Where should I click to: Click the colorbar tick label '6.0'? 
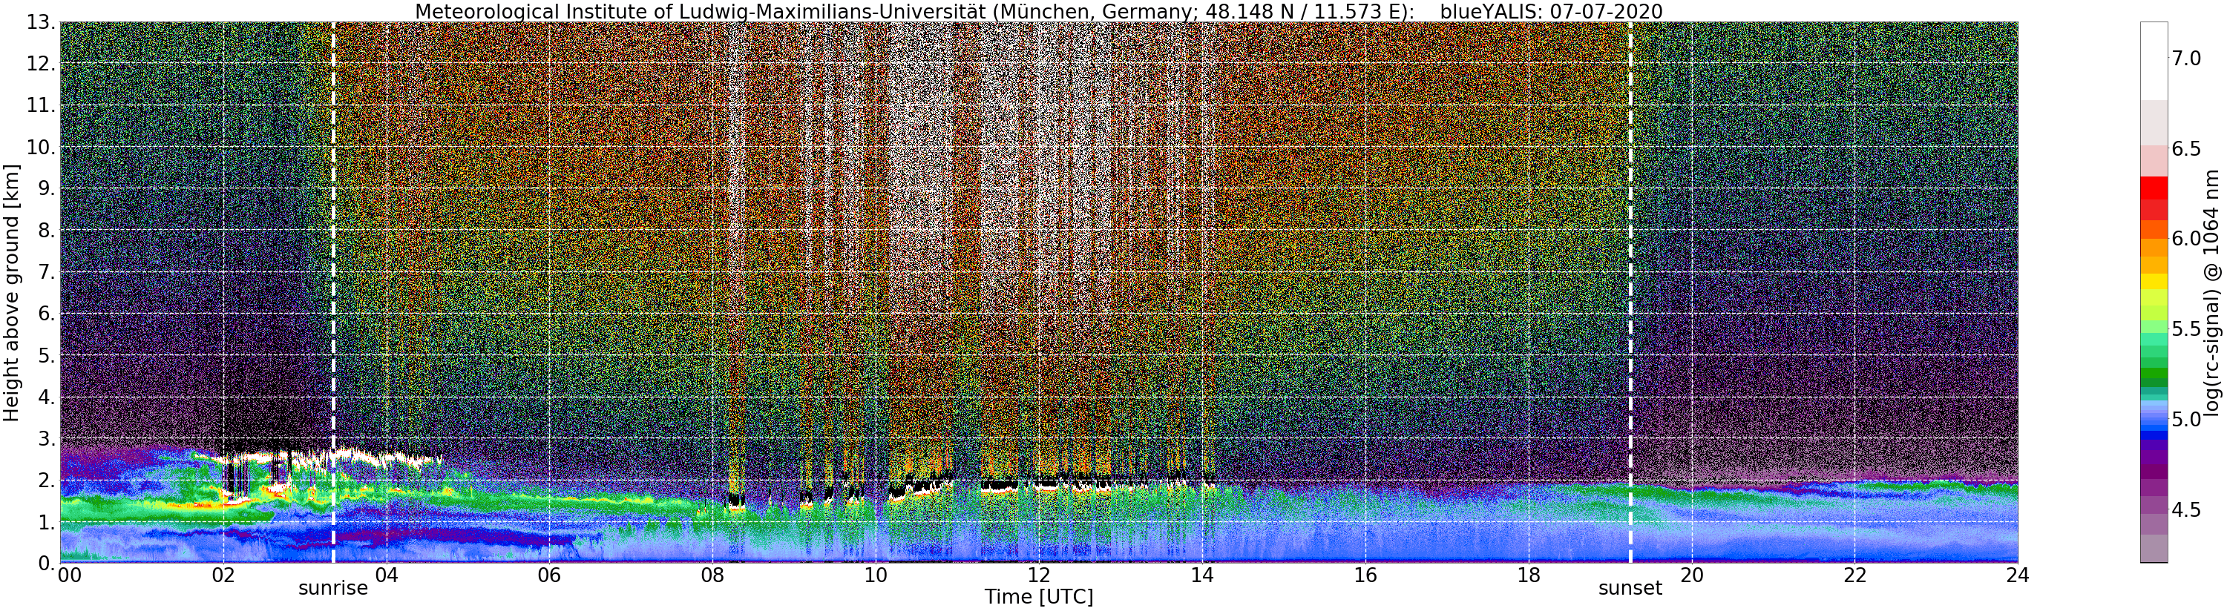coord(2186,239)
